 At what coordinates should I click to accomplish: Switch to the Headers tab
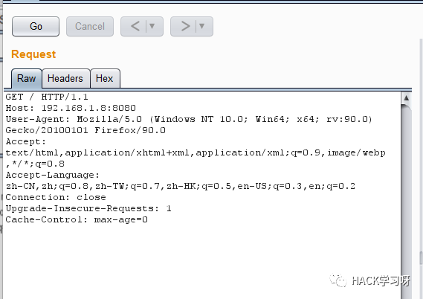point(65,79)
